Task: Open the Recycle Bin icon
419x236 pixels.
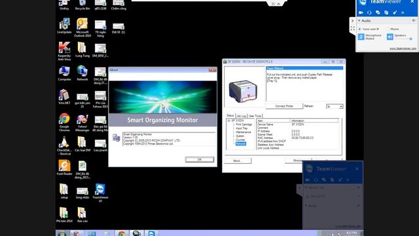Action: (82, 5)
